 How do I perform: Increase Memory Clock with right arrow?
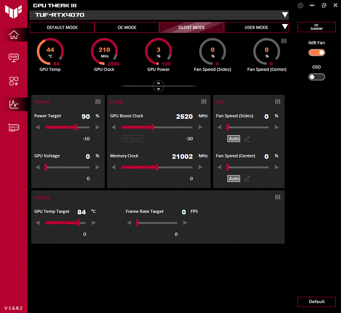[201, 167]
